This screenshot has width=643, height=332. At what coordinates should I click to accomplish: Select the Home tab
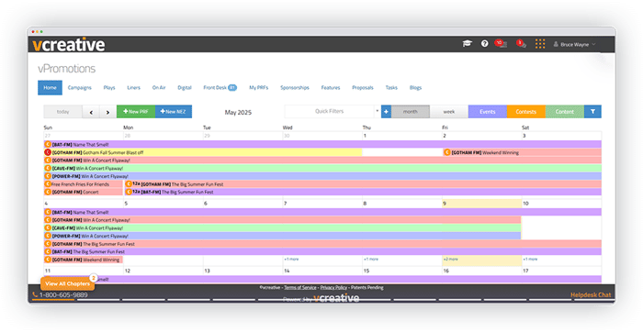pyautogui.click(x=50, y=88)
